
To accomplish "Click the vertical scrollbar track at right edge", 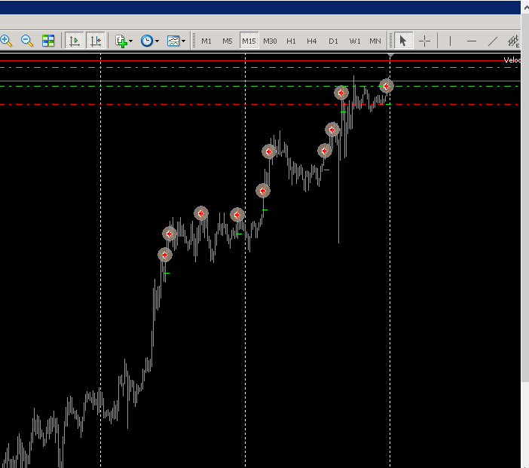I will pos(525,425).
